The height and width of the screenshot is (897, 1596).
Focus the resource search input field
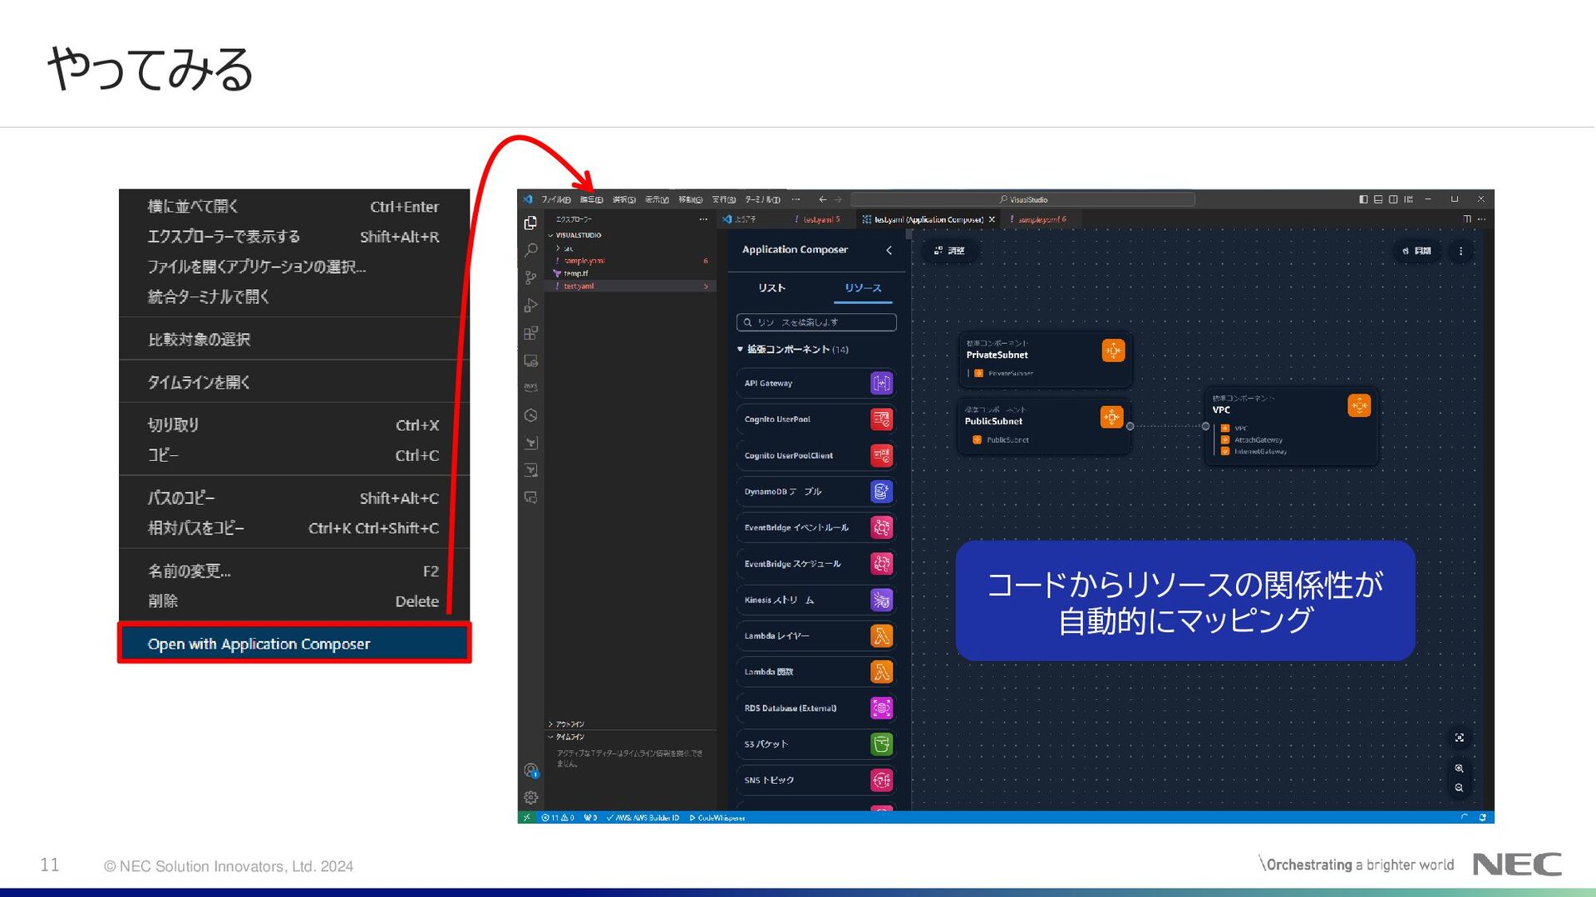[x=816, y=322]
